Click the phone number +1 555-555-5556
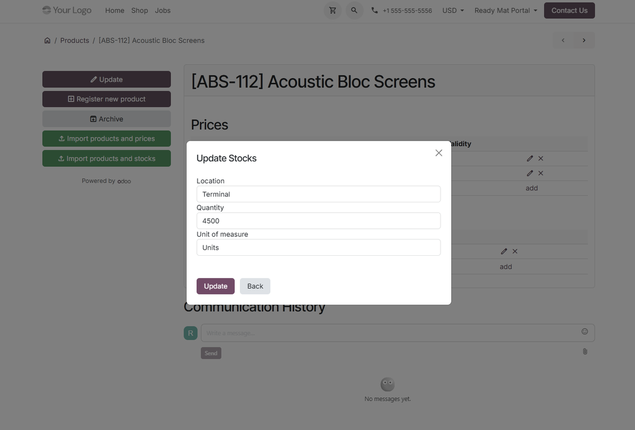This screenshot has width=635, height=430. tap(407, 11)
